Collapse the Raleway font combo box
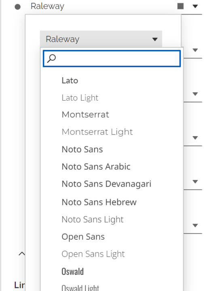The width and height of the screenshot is (215, 291). pyautogui.click(x=155, y=39)
